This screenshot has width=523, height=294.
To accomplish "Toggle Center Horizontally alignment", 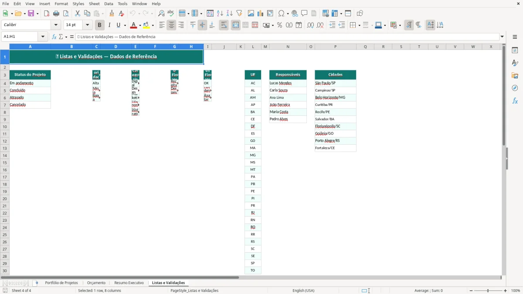I will [x=171, y=25].
